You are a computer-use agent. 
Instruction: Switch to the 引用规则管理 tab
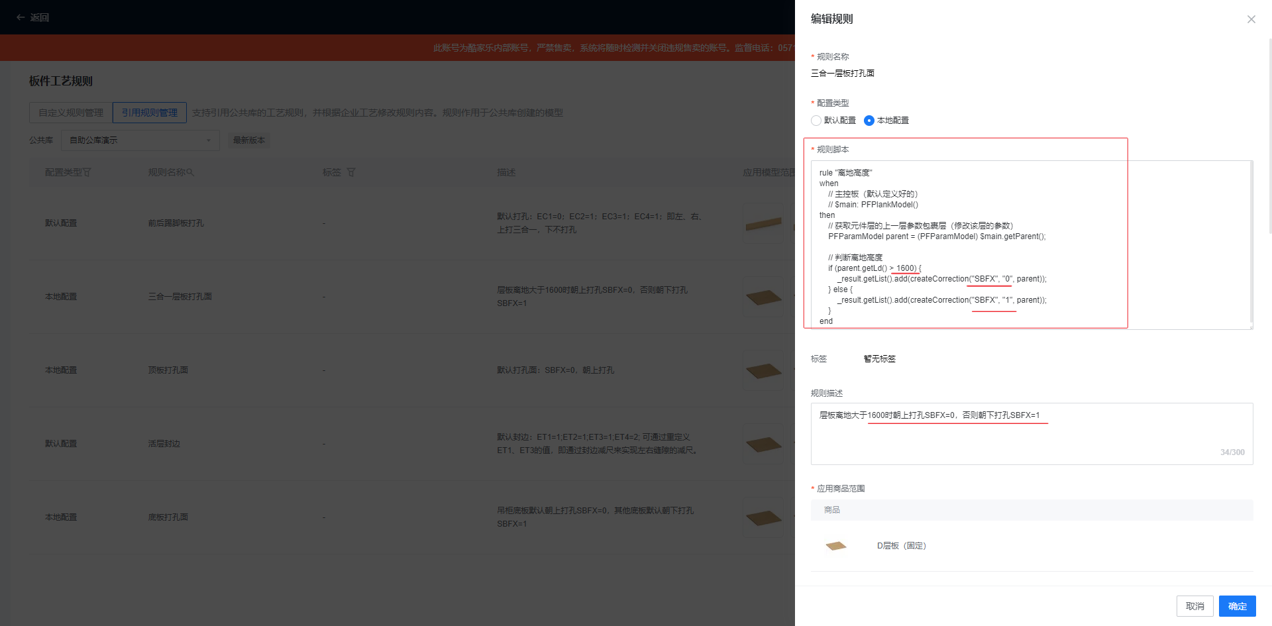tap(150, 113)
